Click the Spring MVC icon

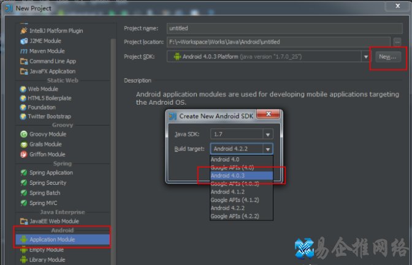(x=24, y=203)
